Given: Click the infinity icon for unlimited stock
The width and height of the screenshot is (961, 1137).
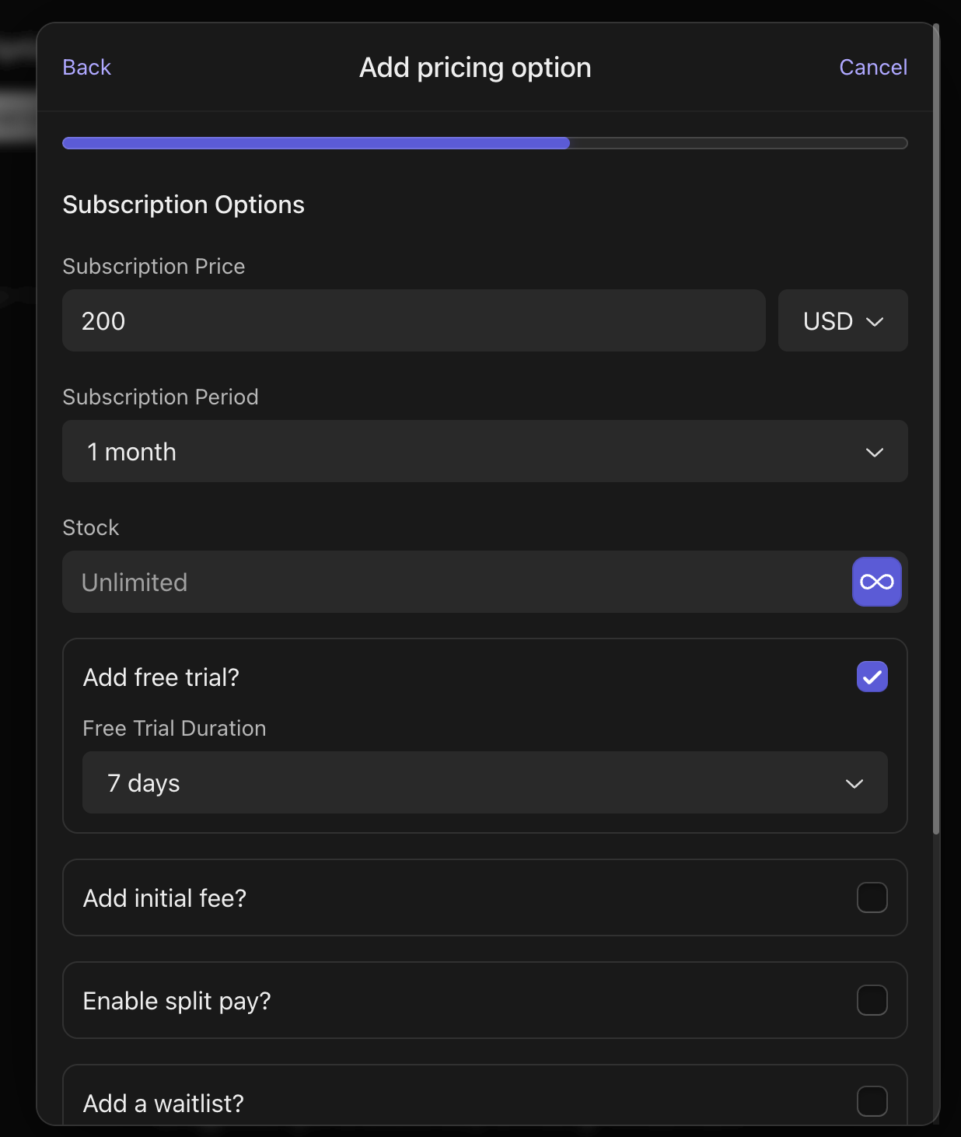Looking at the screenshot, I should [876, 581].
